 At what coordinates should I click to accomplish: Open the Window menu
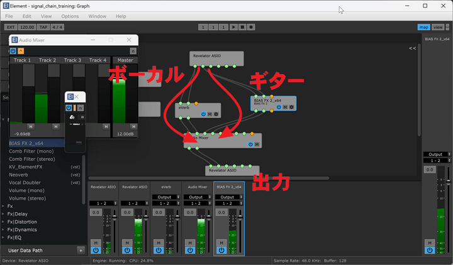[98, 16]
